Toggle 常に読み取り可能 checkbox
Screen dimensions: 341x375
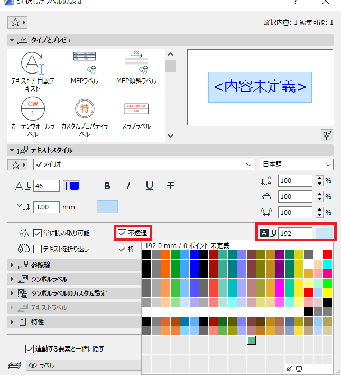point(38,233)
